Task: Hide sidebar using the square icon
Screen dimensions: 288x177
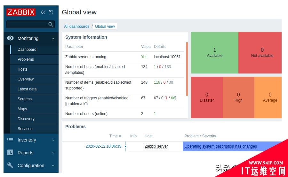Action: (x=51, y=12)
